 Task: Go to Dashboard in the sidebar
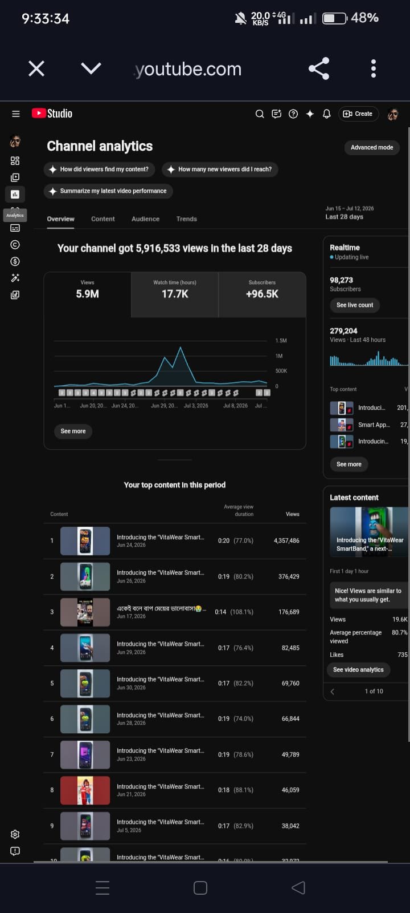click(x=15, y=161)
